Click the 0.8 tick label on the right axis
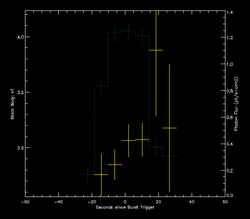Viewport: 250px width, 219px height. click(x=230, y=91)
